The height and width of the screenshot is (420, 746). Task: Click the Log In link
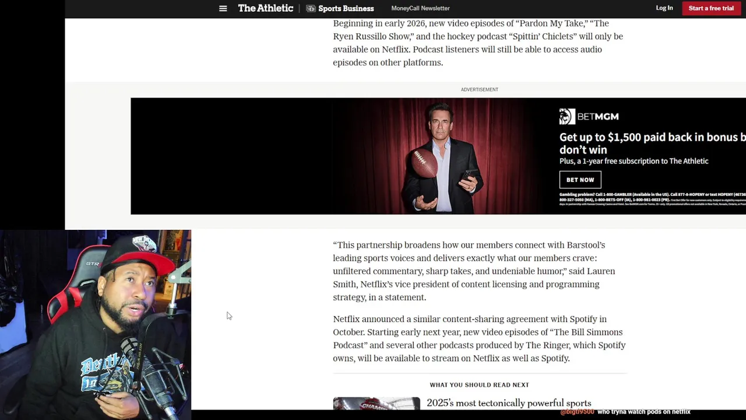click(x=664, y=8)
